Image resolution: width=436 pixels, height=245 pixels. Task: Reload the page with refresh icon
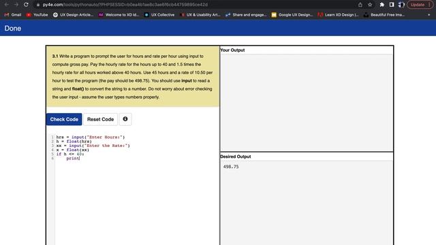click(x=26, y=5)
